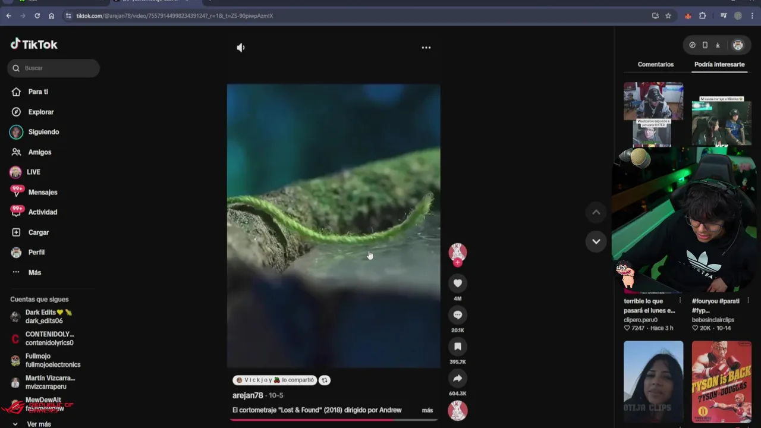This screenshot has width=761, height=428.
Task: Open the Tyson is Back thumbnail
Action: click(721, 382)
